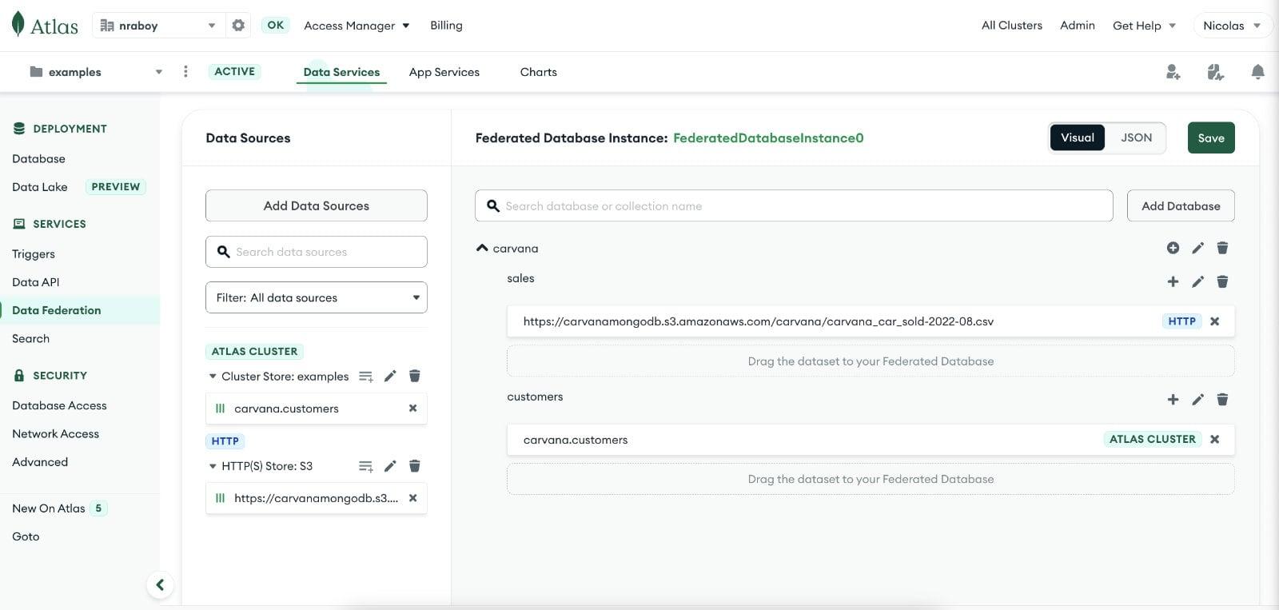Open Database Access in the sidebar
The height and width of the screenshot is (610, 1279).
point(59,405)
